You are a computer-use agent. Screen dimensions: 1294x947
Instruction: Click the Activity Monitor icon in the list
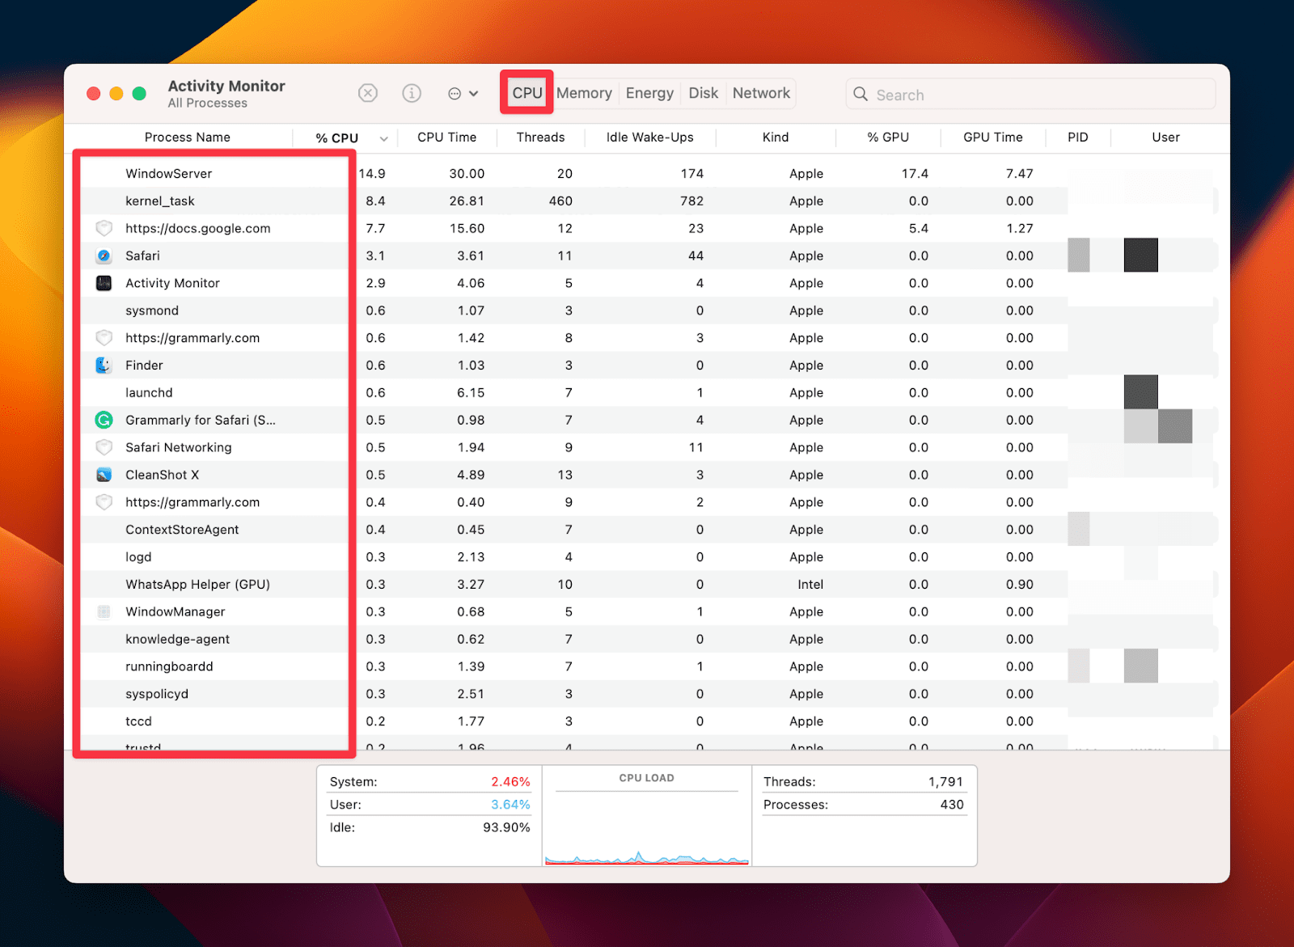104,283
